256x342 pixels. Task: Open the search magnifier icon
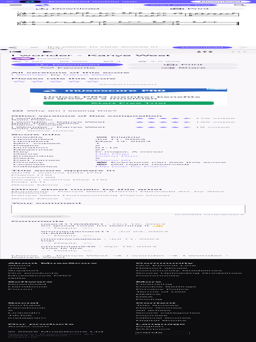[240, 5]
